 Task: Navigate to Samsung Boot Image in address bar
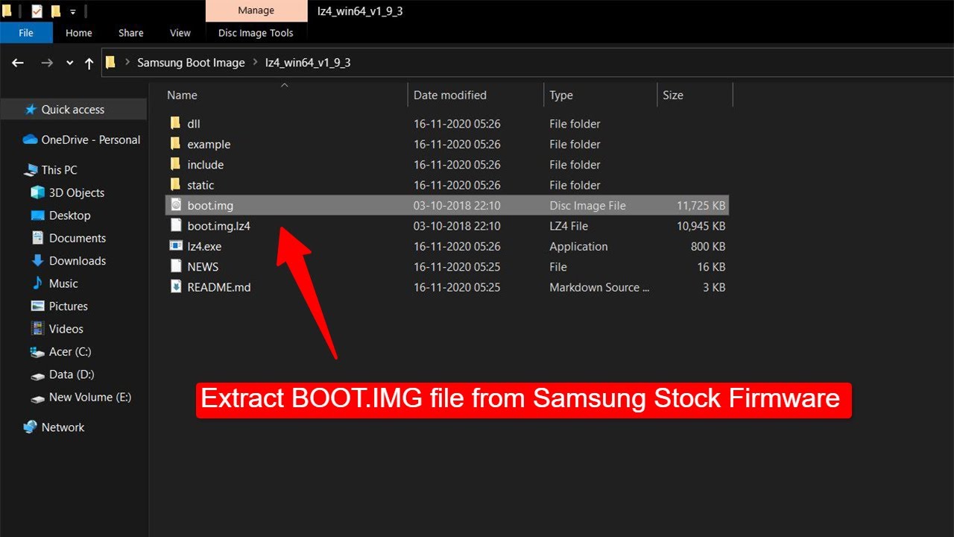tap(191, 63)
